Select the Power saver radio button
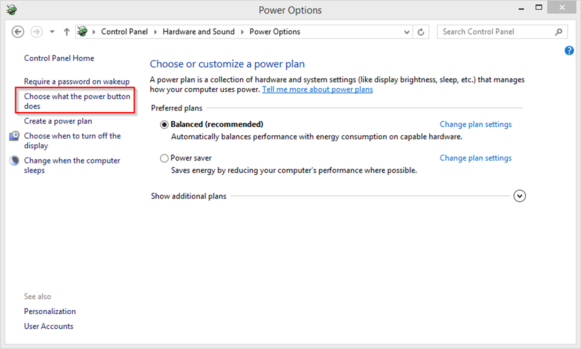The height and width of the screenshot is (349, 581). pos(164,158)
